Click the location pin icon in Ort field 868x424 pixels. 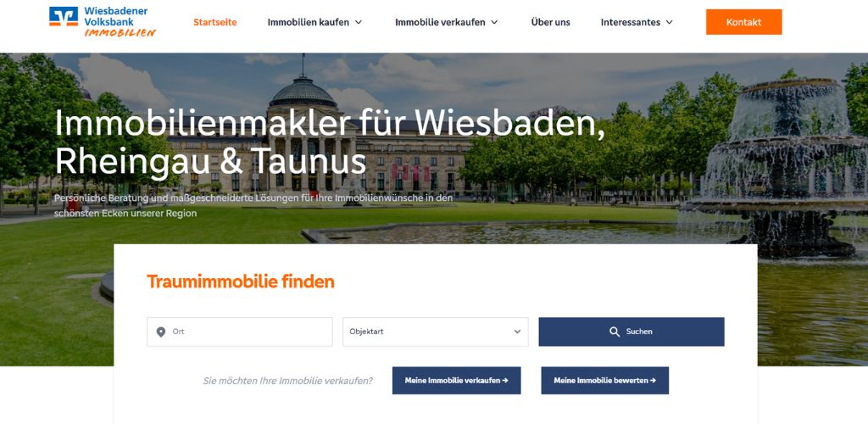click(161, 332)
